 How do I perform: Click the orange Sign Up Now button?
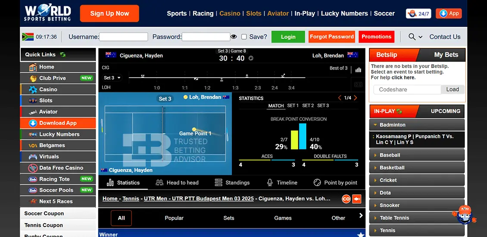point(109,13)
